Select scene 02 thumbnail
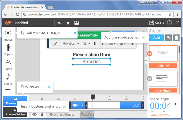Viewport: 183px width, 120px height. 163,78
